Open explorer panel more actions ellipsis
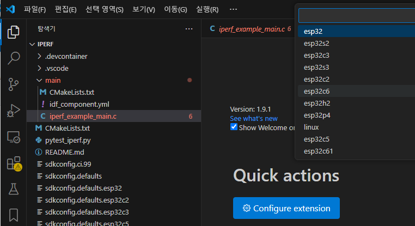The width and height of the screenshot is (415, 226). click(188, 29)
